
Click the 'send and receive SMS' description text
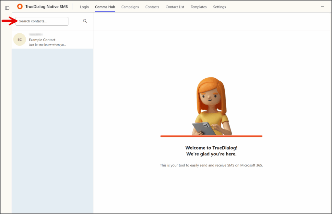pos(211,165)
